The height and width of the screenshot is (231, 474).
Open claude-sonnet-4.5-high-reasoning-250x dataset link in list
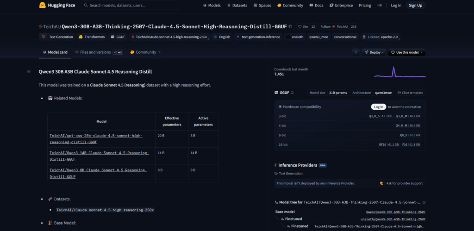[105, 210]
